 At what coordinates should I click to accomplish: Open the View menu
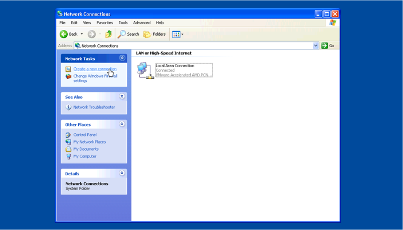click(x=87, y=23)
